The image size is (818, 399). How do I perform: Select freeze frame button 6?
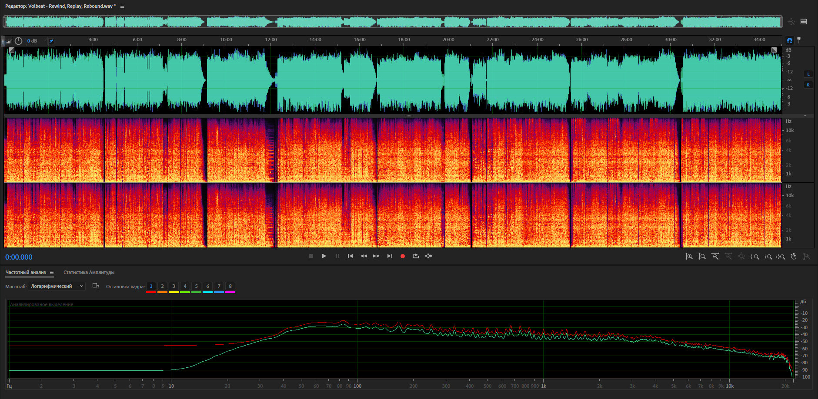(207, 286)
